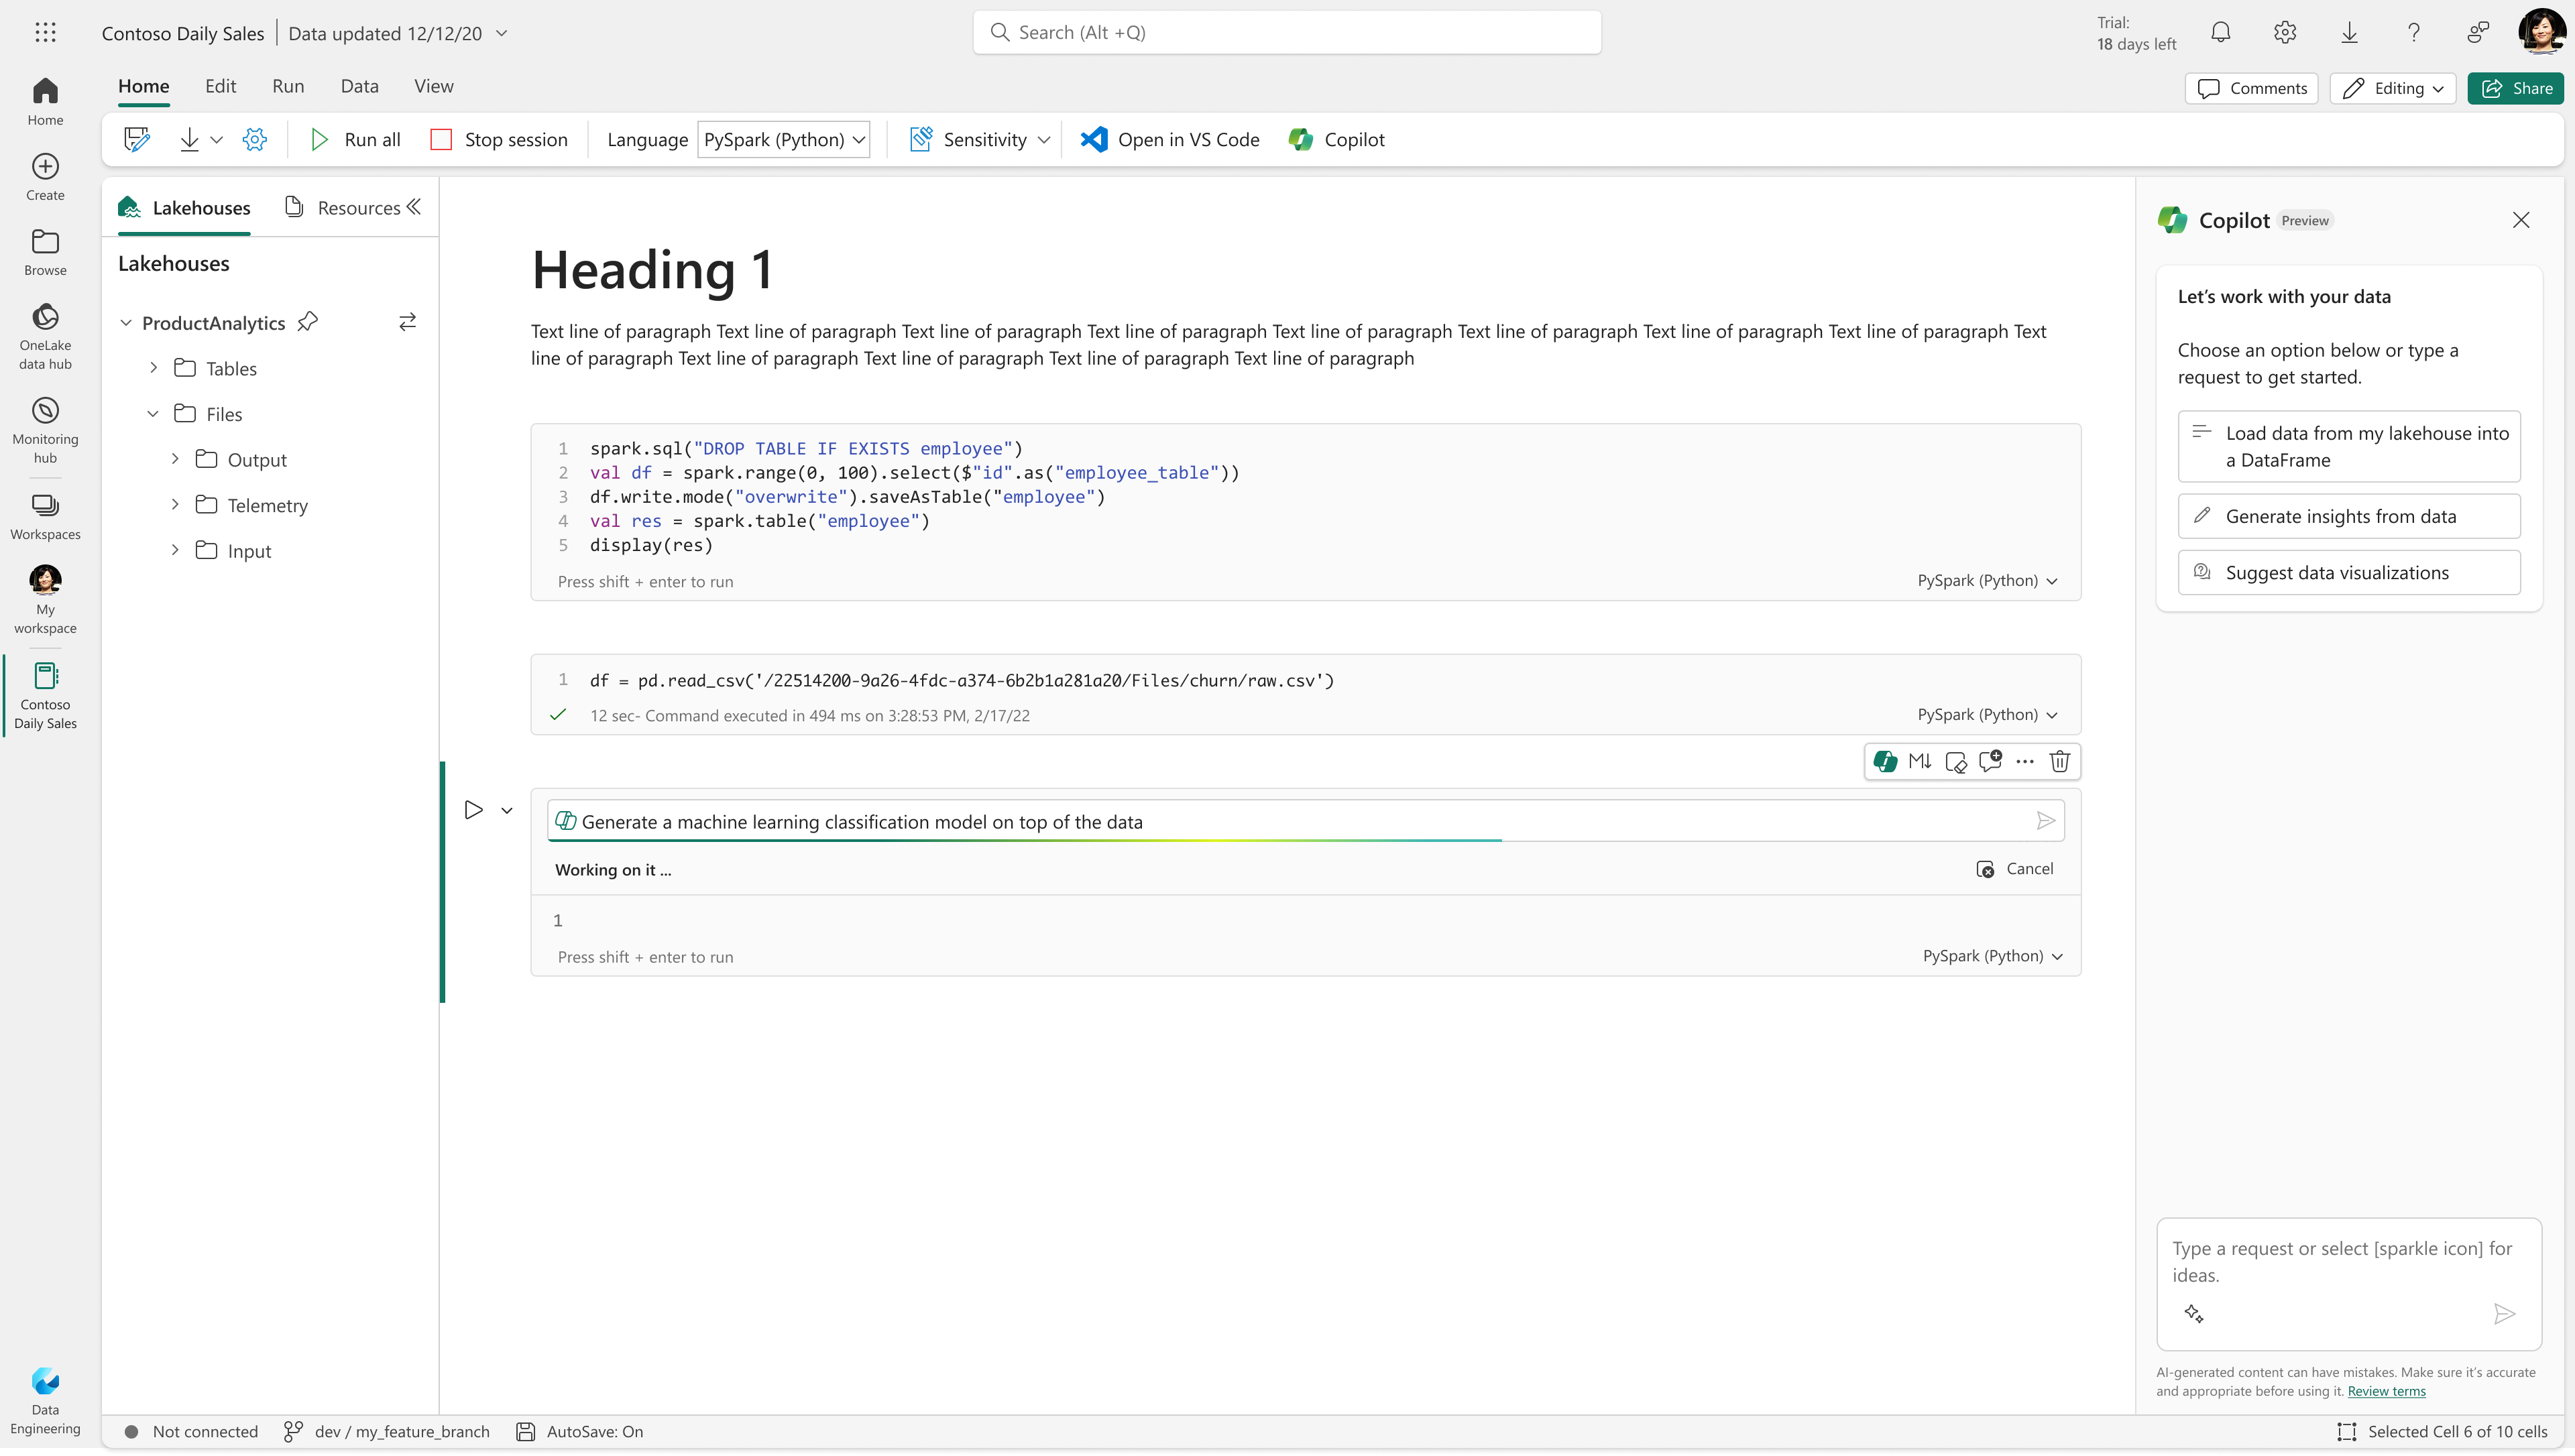
Task: Collapse the Files folder
Action: coord(153,414)
